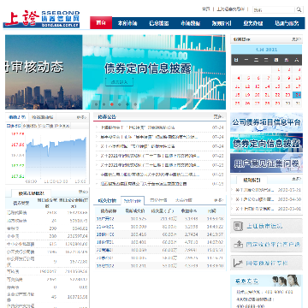The height and width of the screenshot is (308, 308).
Task: Open 公司债券项目信息平台 banner
Action: click(266, 122)
